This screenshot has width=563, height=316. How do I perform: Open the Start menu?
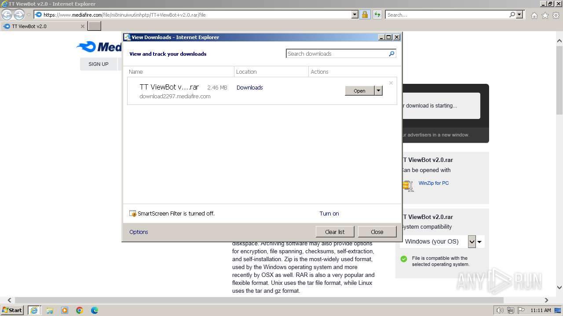point(12,310)
